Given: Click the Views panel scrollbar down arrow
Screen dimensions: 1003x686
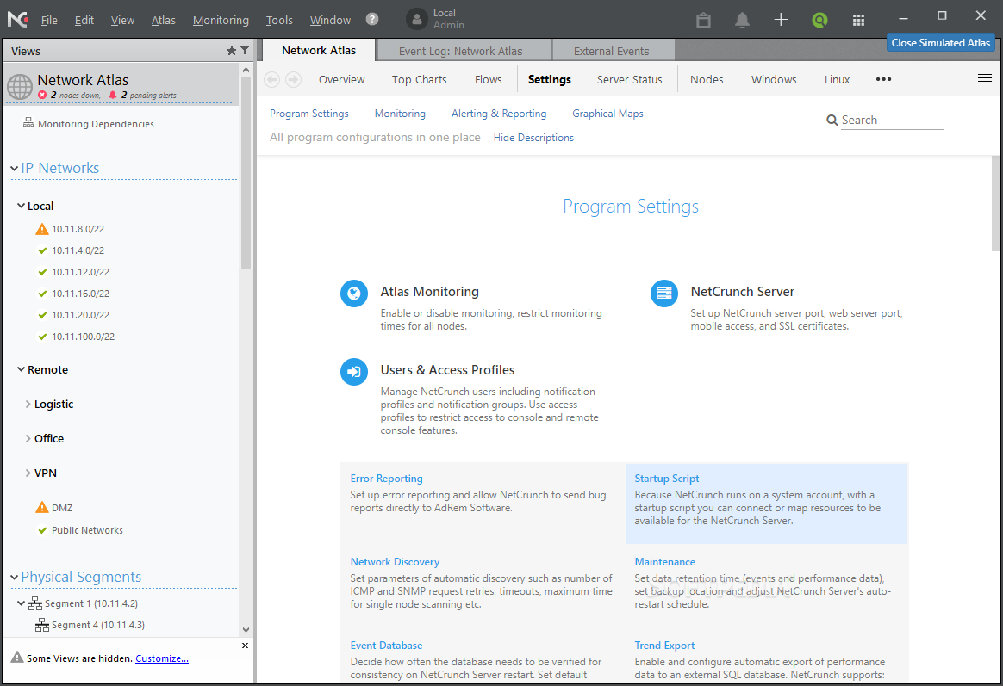Looking at the screenshot, I should point(246,630).
